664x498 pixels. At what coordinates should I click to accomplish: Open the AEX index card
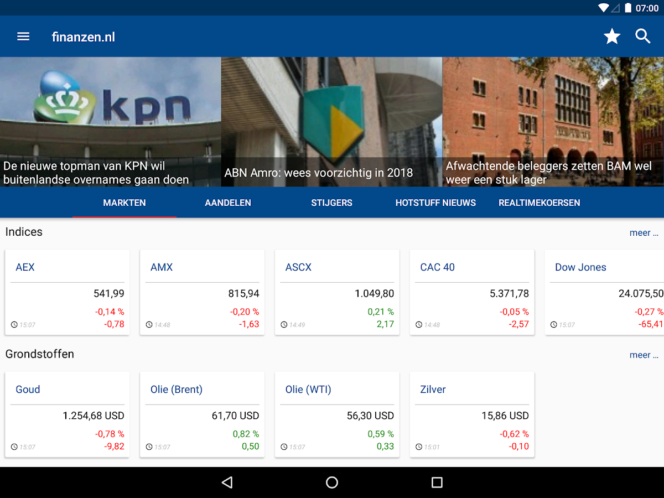pos(68,292)
